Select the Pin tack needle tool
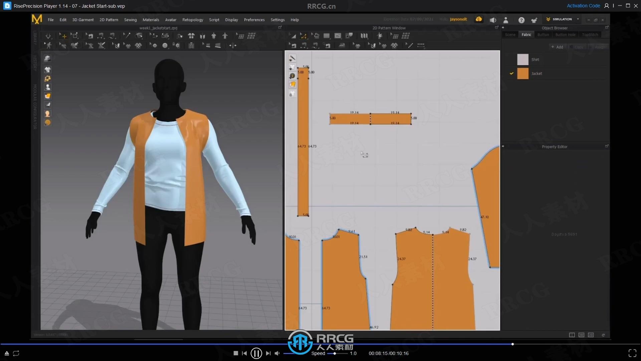Screen dimensions: 641x361 click(127, 36)
